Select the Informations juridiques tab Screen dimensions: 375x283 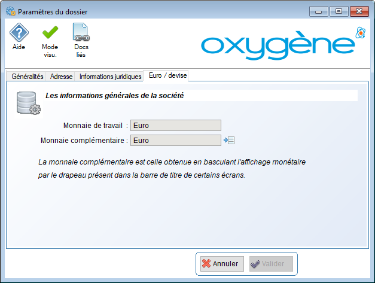pyautogui.click(x=110, y=77)
